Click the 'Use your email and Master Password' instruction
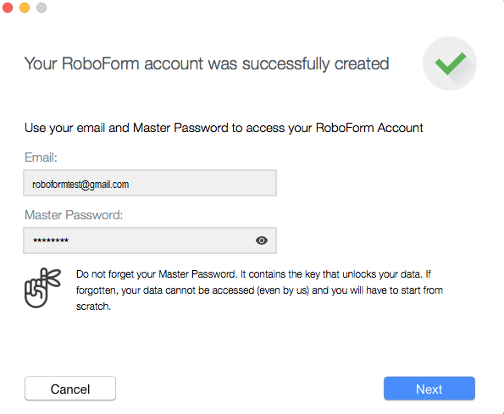504x414 pixels. [x=224, y=128]
